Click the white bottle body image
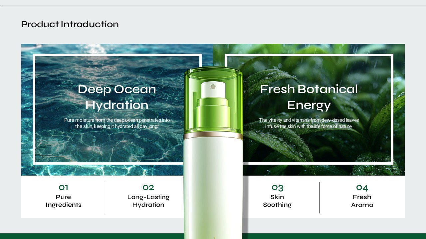Viewport: 426px width, 239px height. tap(213, 188)
